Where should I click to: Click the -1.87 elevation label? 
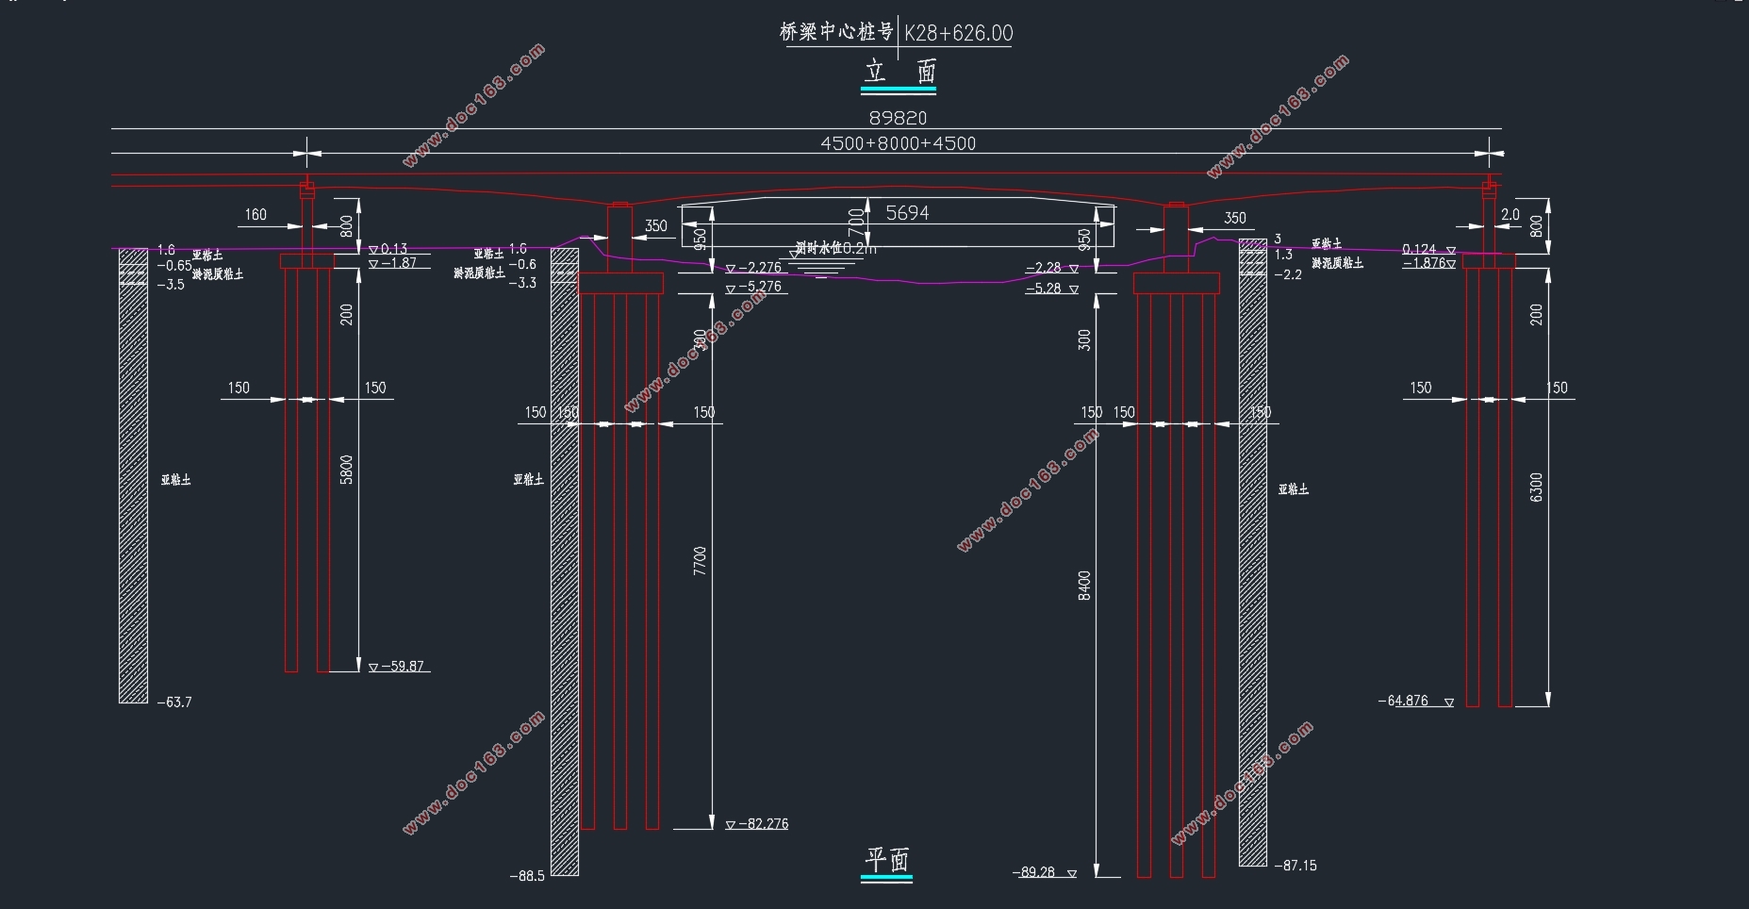tap(399, 263)
